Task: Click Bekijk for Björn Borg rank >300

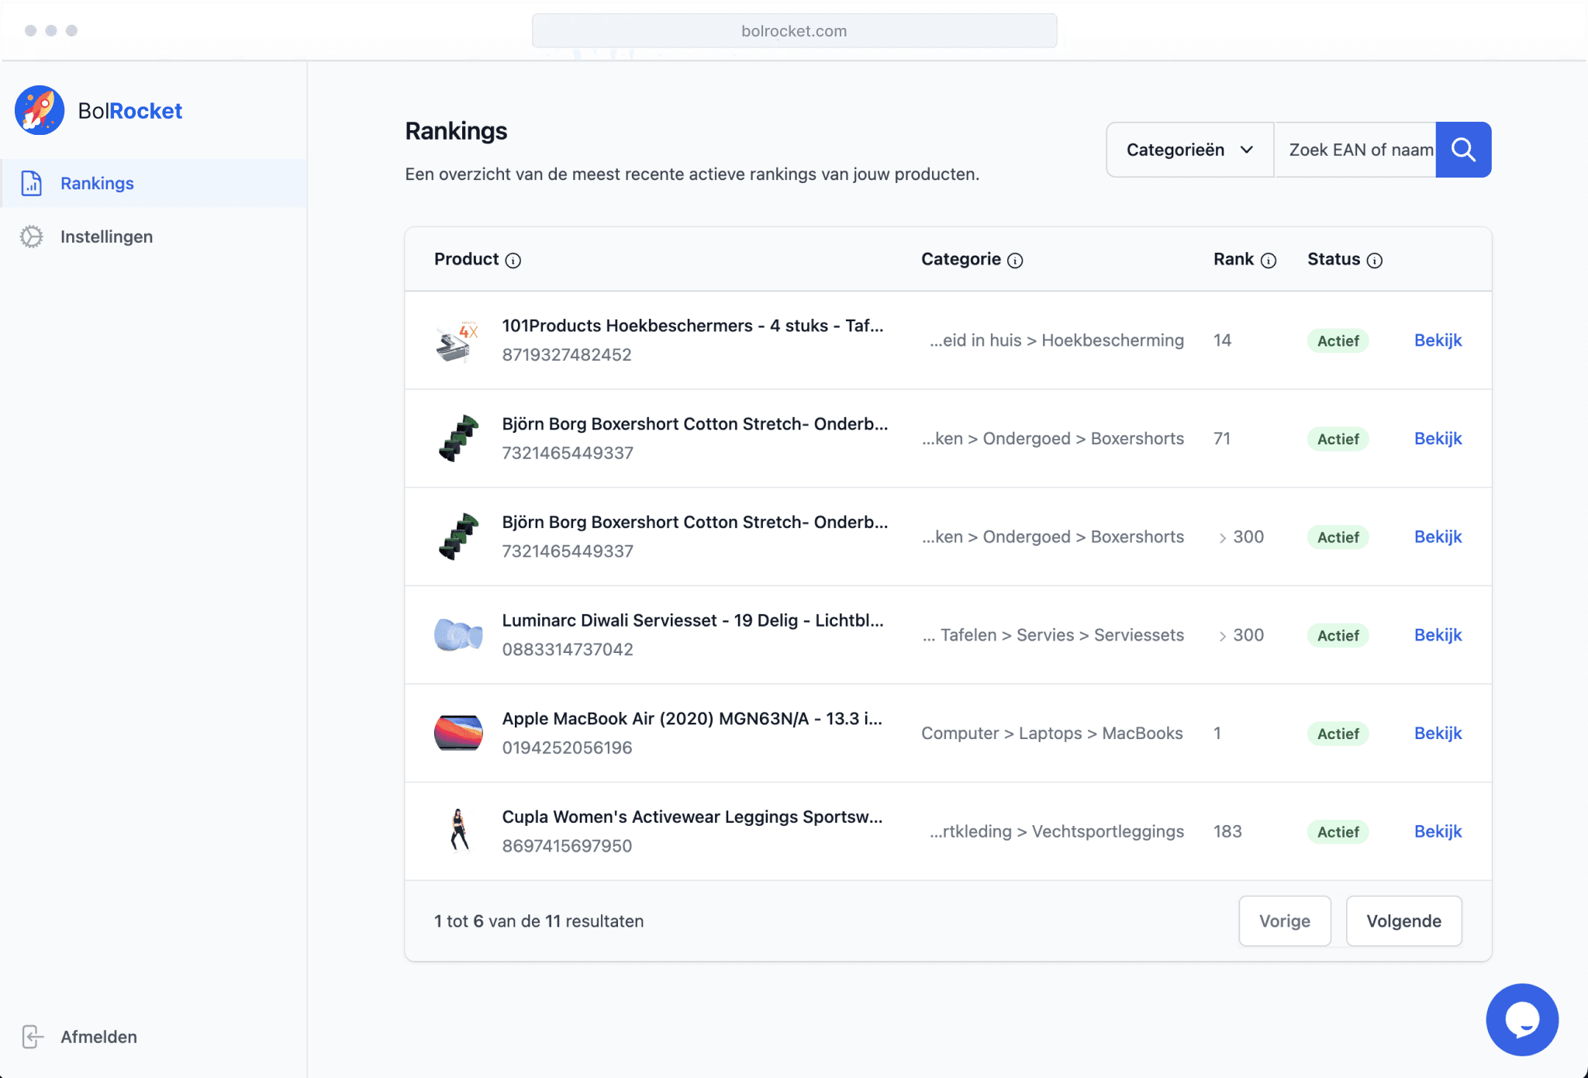Action: [1438, 537]
